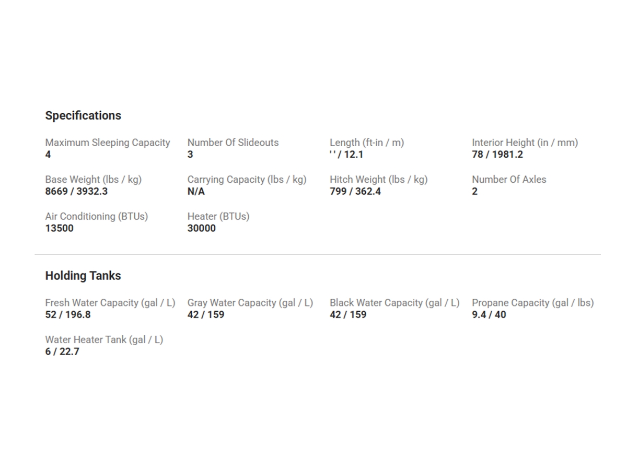Select the Water Heater Tank label

(x=104, y=340)
